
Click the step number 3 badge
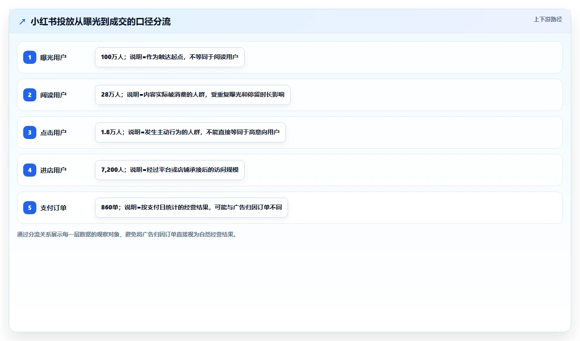(30, 132)
